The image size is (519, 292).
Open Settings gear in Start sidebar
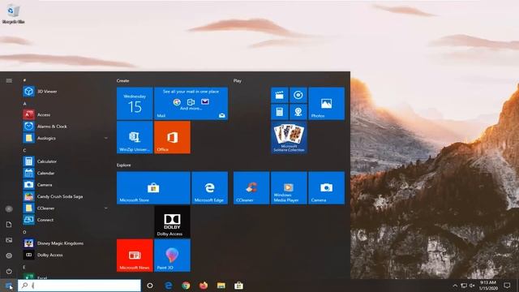[9, 255]
